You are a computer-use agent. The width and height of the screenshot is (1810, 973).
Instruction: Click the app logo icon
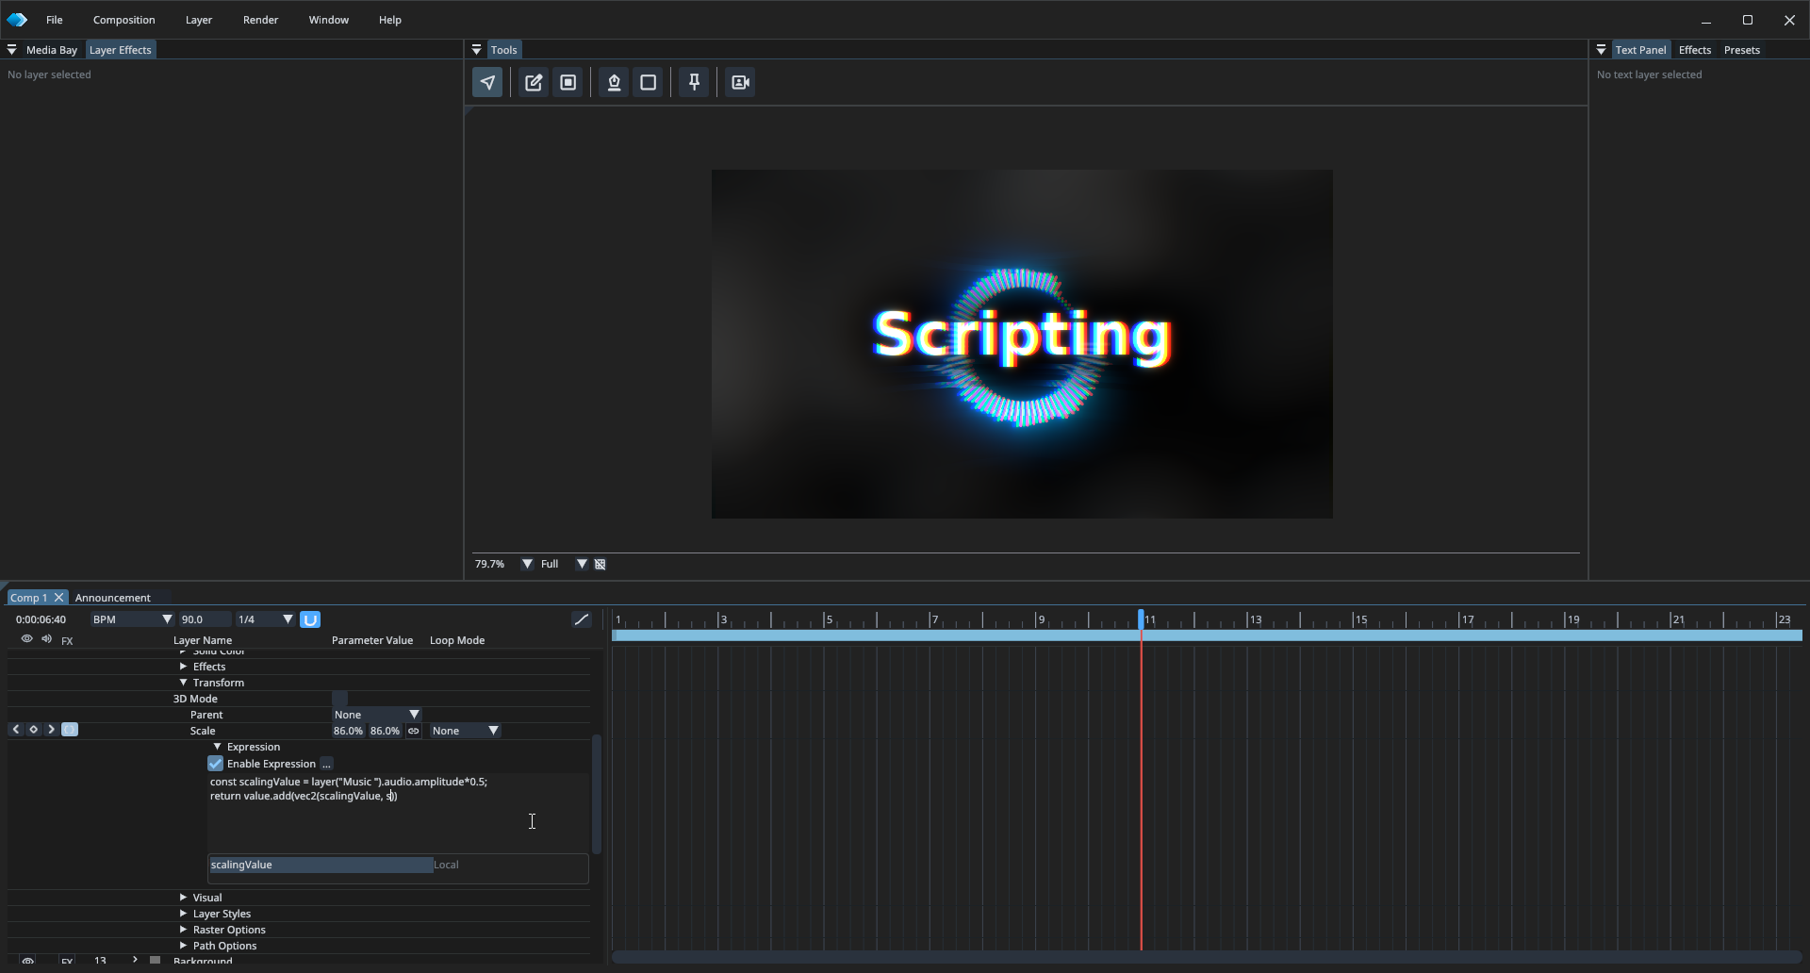[x=17, y=20]
